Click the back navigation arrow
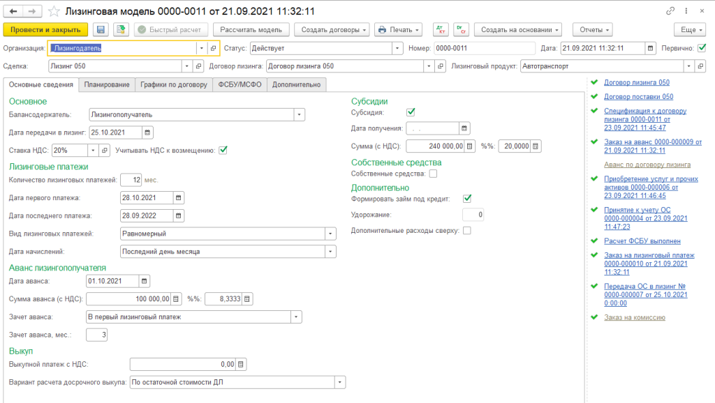Image resolution: width=715 pixels, height=403 pixels. [x=14, y=12]
